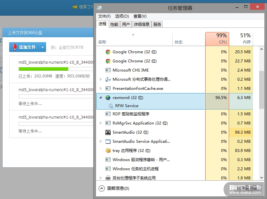Click the RDP clipboard monitor icon
Viewport: 267px width, 199px height.
[108, 114]
